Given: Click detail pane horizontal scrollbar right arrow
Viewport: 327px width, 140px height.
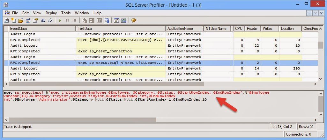Looking at the screenshot, I should point(315,120).
